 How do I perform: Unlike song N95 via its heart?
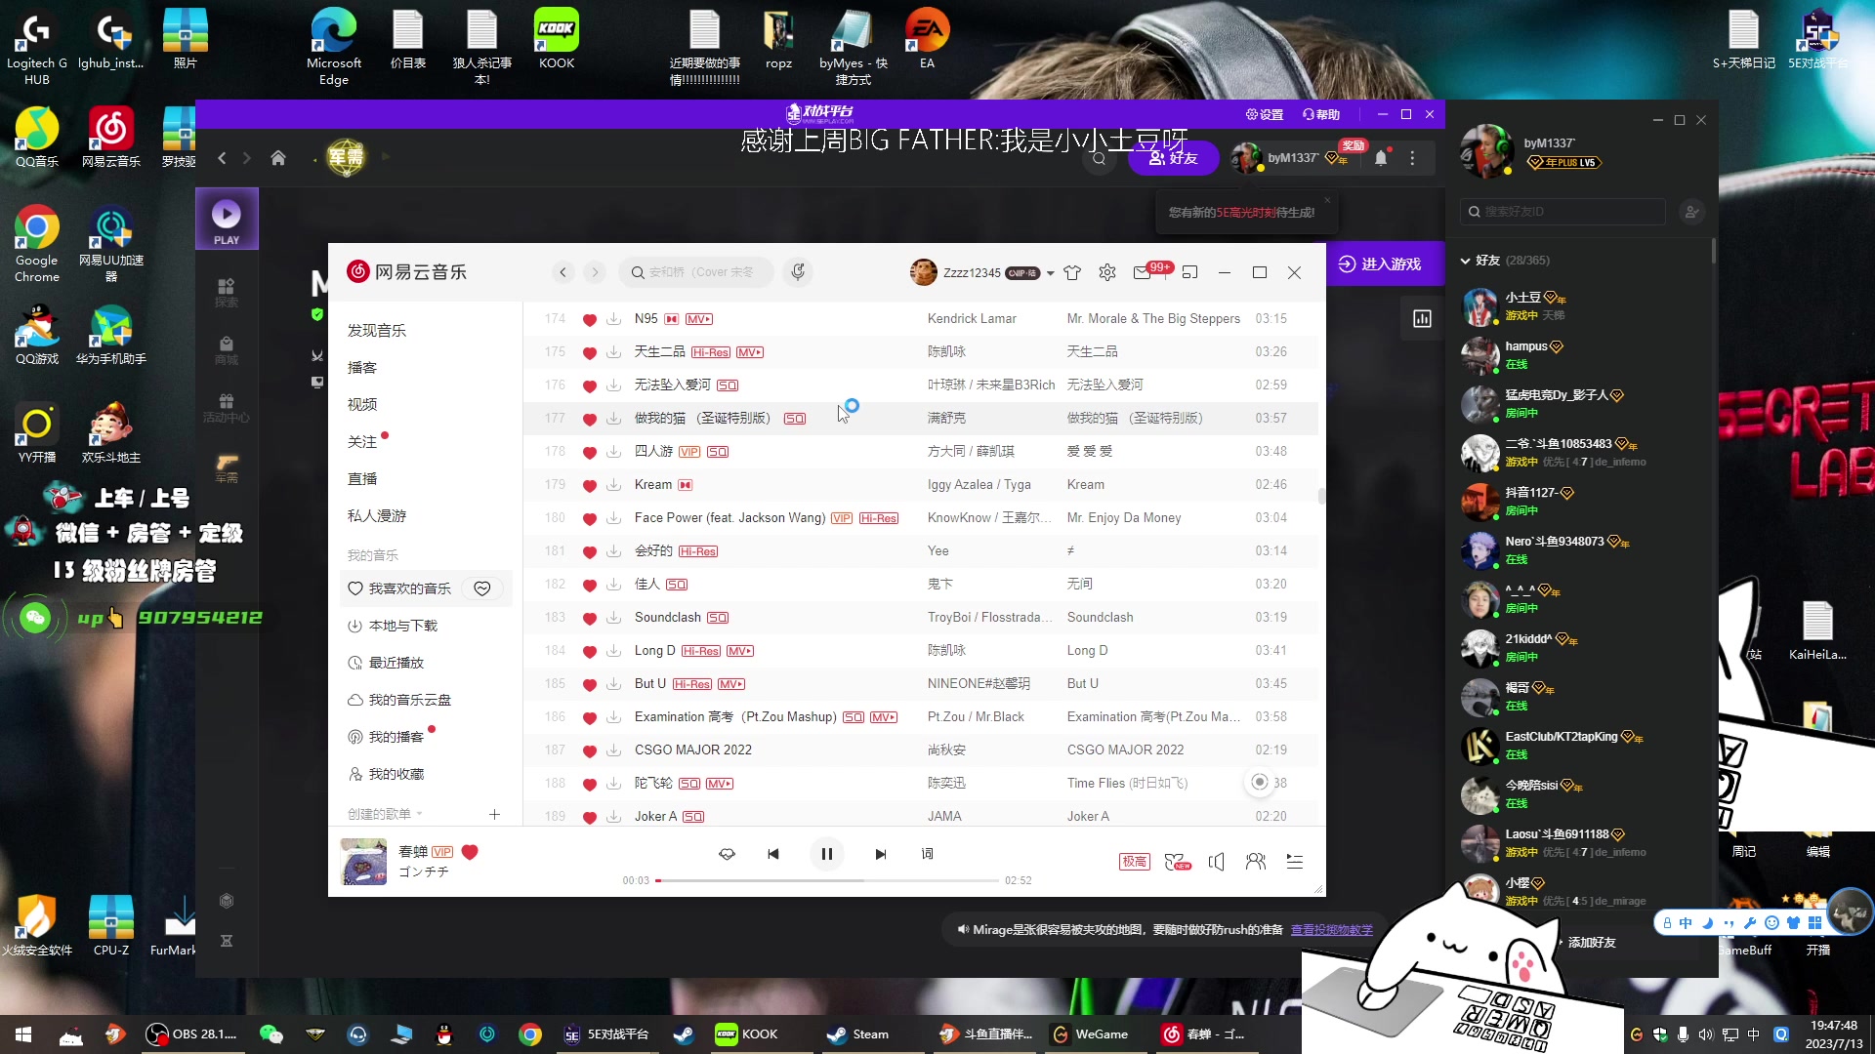(x=590, y=319)
